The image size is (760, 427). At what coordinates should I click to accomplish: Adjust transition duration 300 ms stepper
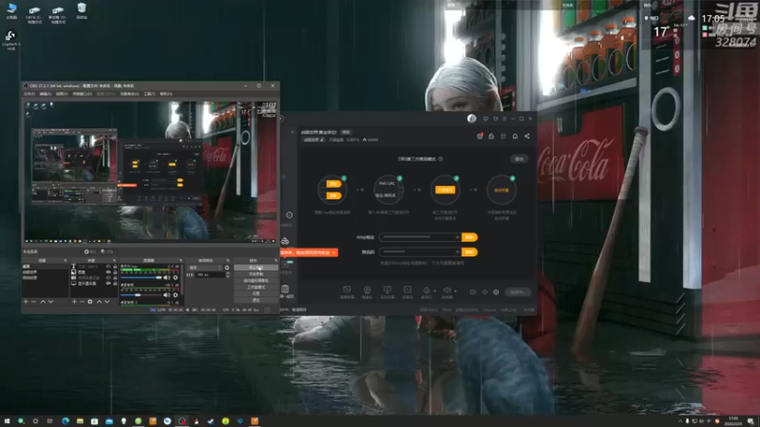(x=228, y=274)
